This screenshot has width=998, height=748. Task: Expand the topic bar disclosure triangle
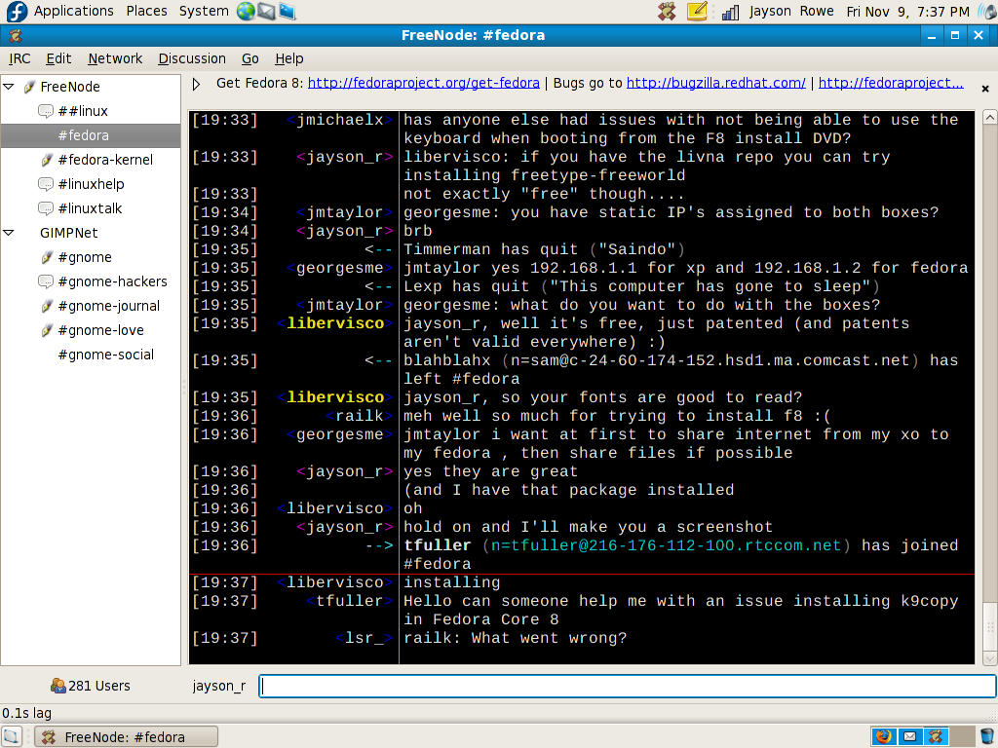tap(196, 84)
